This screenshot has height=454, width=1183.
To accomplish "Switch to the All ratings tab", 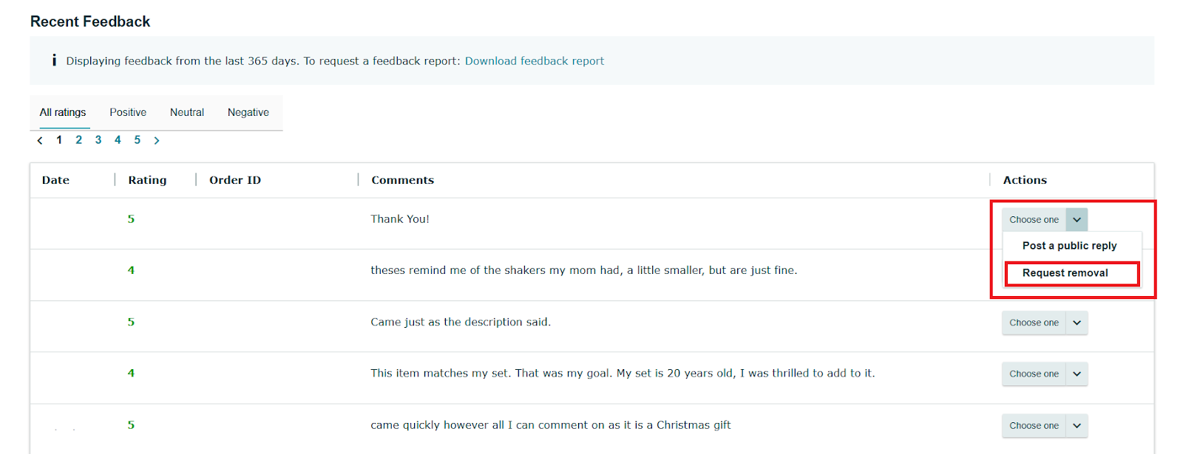I will tap(63, 112).
